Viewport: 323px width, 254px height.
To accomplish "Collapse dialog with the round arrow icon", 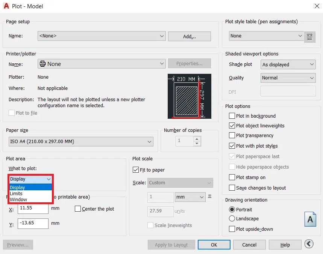I will [309, 244].
